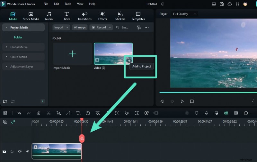Click the Undo arrow in timeline toolbar

coord(19,113)
